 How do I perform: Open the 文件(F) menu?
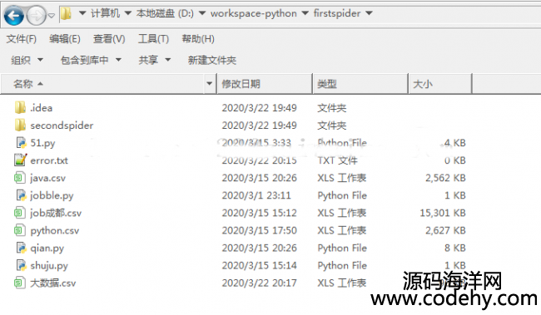tap(22, 39)
